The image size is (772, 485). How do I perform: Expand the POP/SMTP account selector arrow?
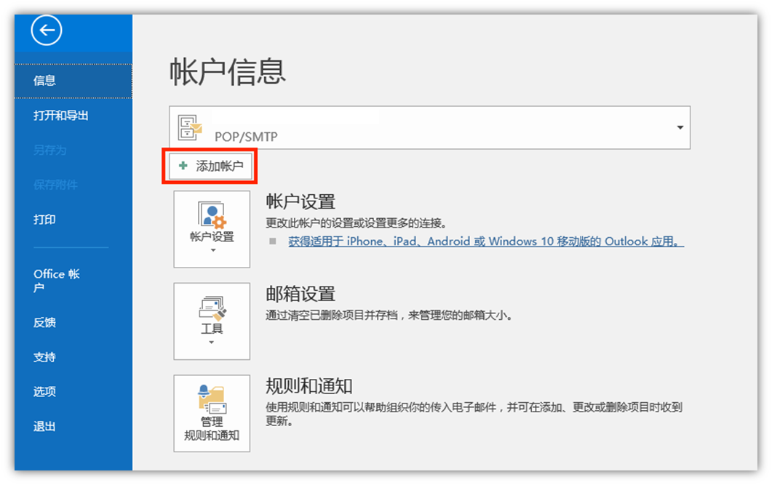[680, 128]
